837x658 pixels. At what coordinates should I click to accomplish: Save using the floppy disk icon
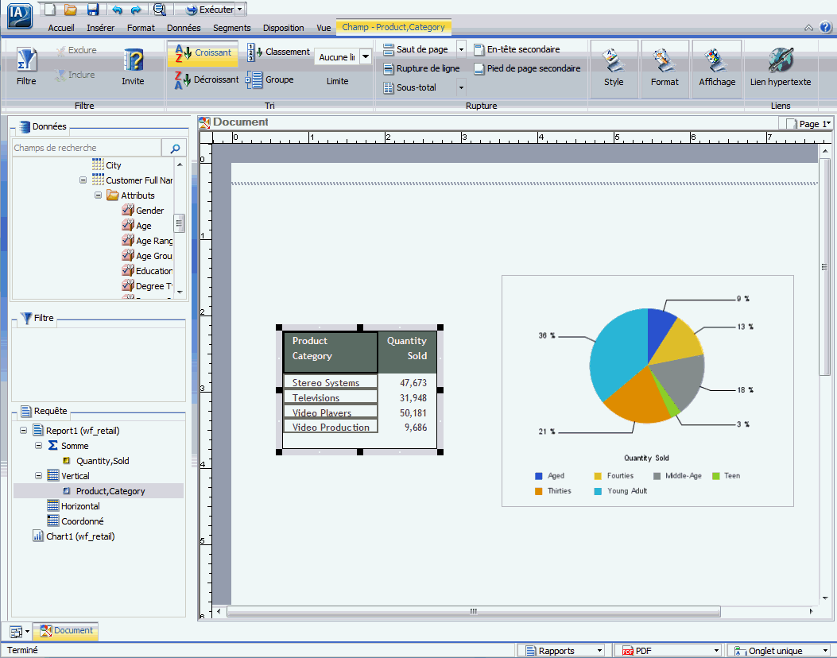point(93,9)
